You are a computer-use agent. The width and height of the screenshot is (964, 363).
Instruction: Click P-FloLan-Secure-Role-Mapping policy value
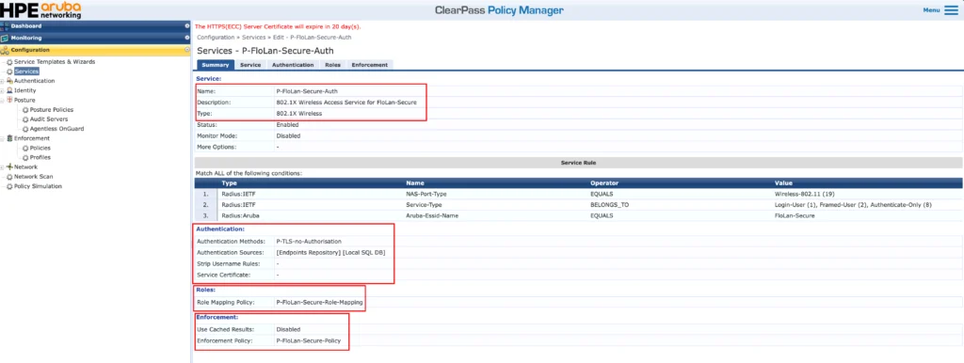(319, 302)
